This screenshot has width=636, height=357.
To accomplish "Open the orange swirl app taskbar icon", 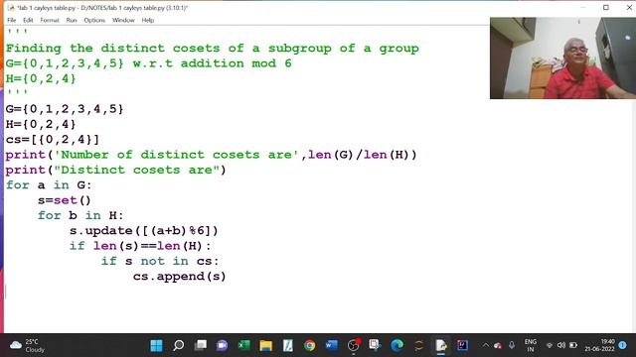I will (x=419, y=345).
